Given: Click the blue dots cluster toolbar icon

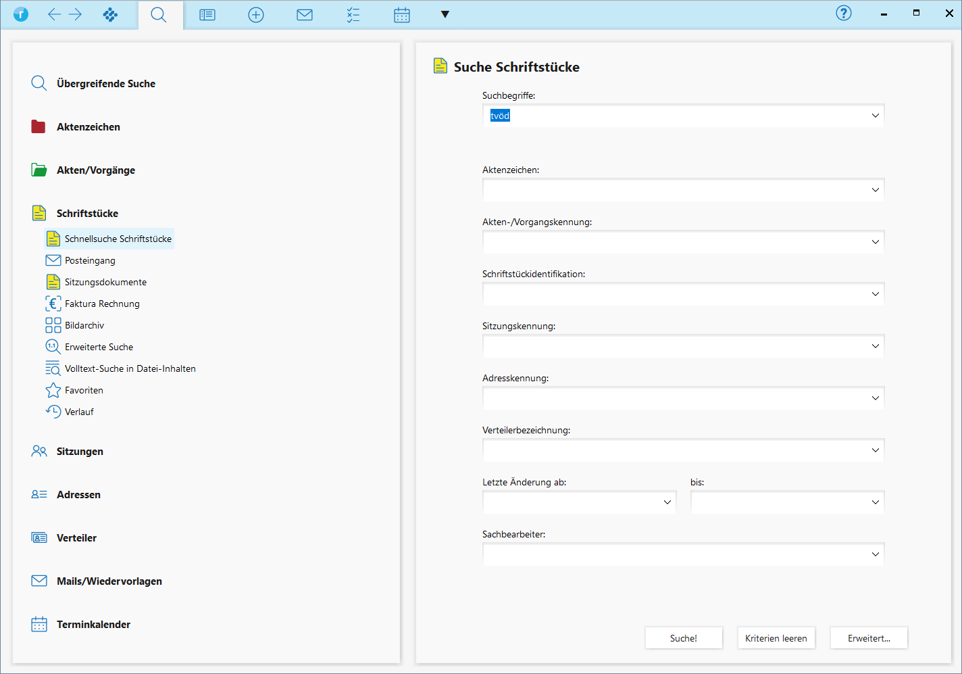Looking at the screenshot, I should click(110, 14).
